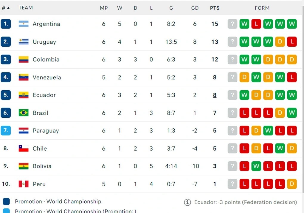304x213 pixels.
Task: Sort table by rank number column
Action: pos(6,8)
